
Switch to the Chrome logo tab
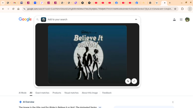[x=150, y=3]
